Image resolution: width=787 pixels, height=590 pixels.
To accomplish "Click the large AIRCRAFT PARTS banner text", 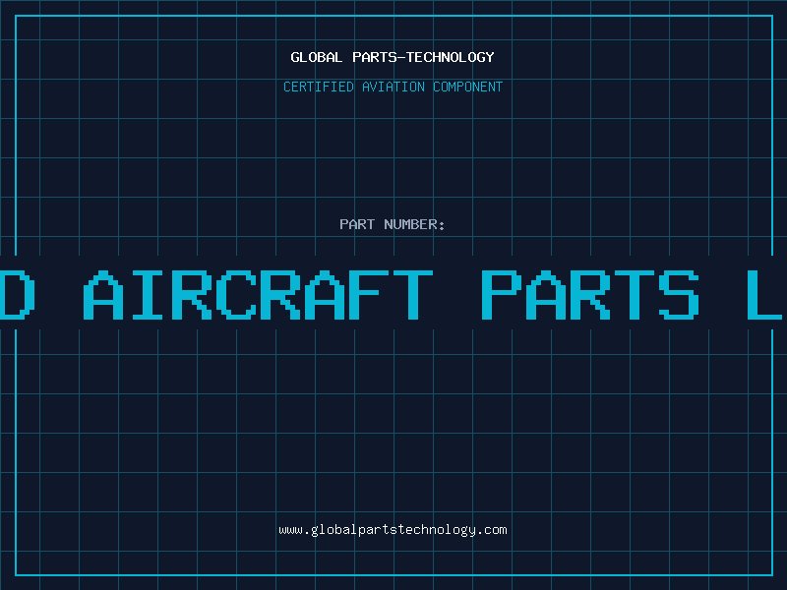I will point(391,295).
